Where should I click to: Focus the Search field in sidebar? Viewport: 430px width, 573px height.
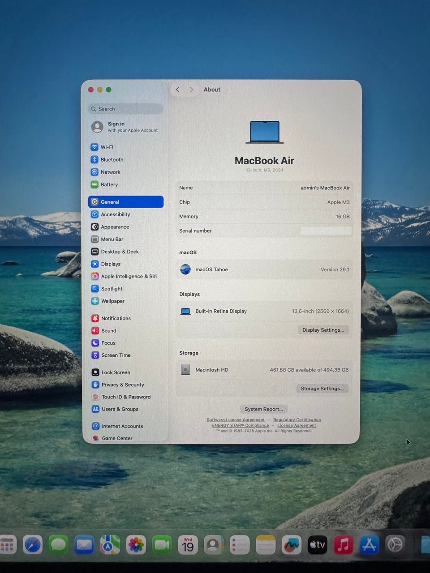(126, 109)
